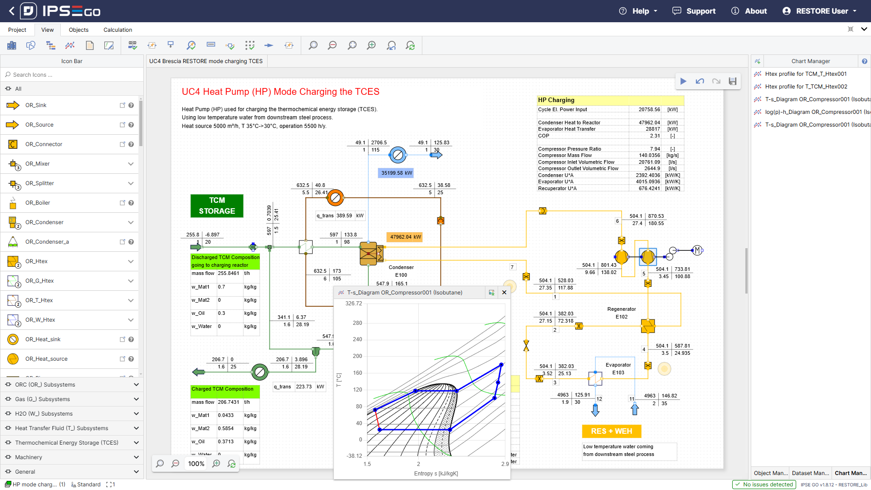Expand Thermochemical Energy Storage (TCES) group
The height and width of the screenshot is (490, 871).
(x=72, y=443)
